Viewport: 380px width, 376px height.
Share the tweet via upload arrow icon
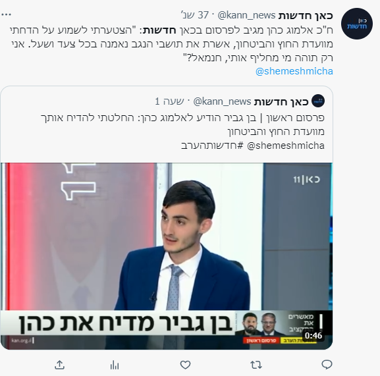point(60,365)
